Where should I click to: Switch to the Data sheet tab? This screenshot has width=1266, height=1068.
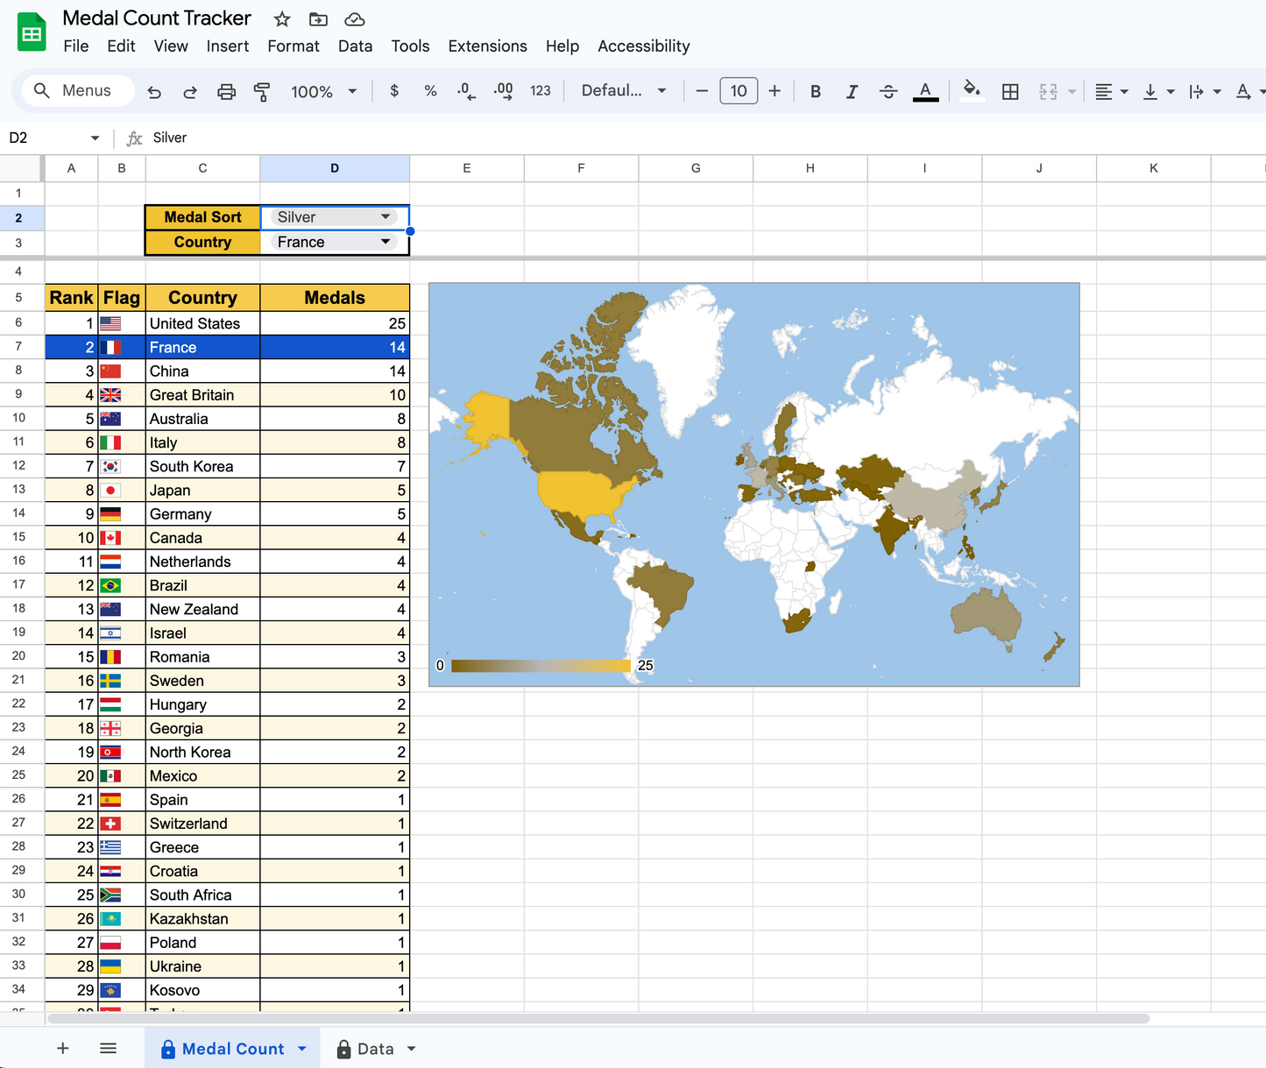coord(375,1048)
